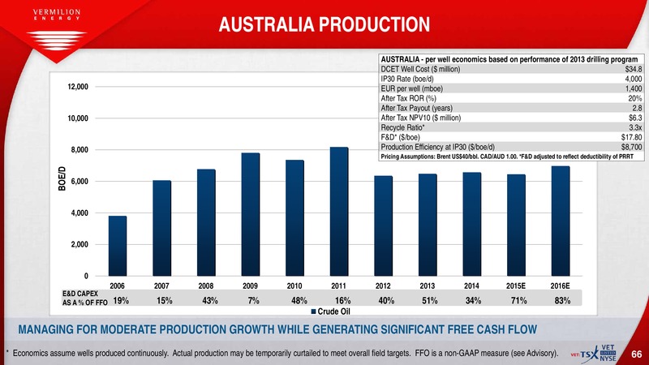Select the '1,400' EUR value
649x365 pixels.
(x=634, y=88)
